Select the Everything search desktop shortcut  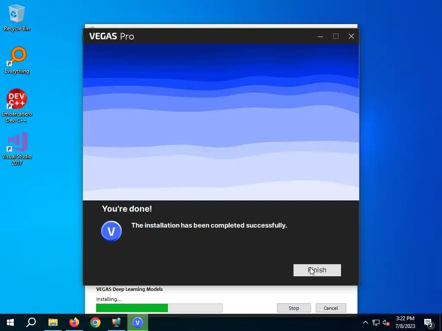click(x=17, y=60)
